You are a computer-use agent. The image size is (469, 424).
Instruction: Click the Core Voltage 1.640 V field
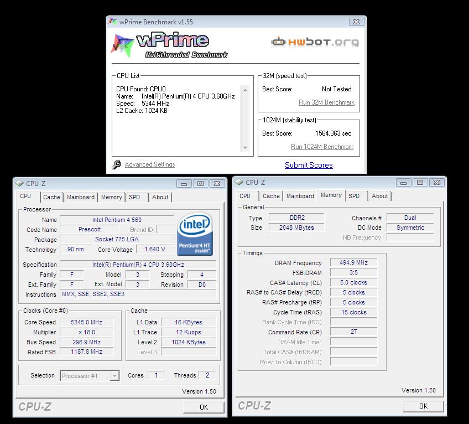[155, 249]
